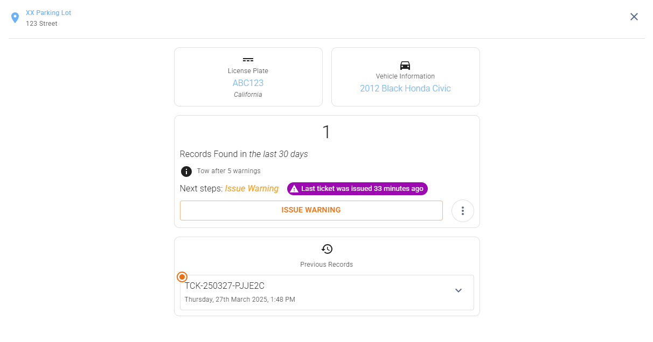This screenshot has width=653, height=342.
Task: Click the warning triangle in the purple badge
Action: pyautogui.click(x=294, y=189)
